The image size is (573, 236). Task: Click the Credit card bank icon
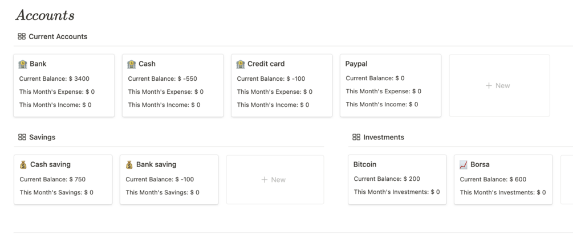click(x=241, y=64)
